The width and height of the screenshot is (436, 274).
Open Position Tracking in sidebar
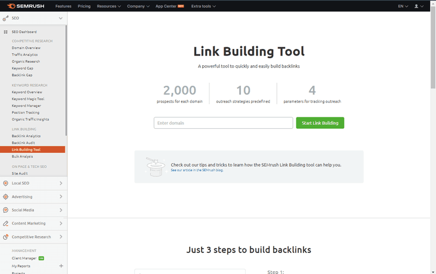point(26,113)
